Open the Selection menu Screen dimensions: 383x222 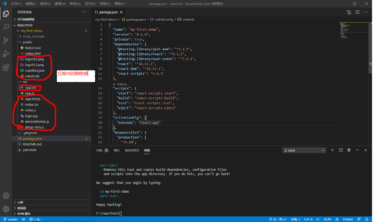click(45, 4)
